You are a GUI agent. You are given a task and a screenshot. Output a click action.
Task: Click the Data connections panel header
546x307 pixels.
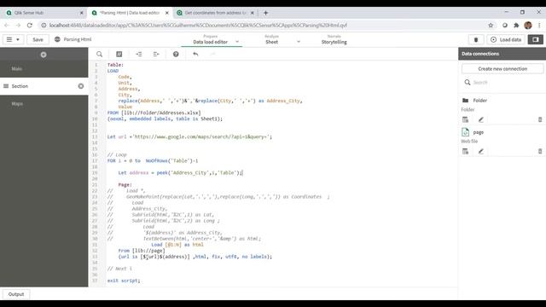coord(502,54)
